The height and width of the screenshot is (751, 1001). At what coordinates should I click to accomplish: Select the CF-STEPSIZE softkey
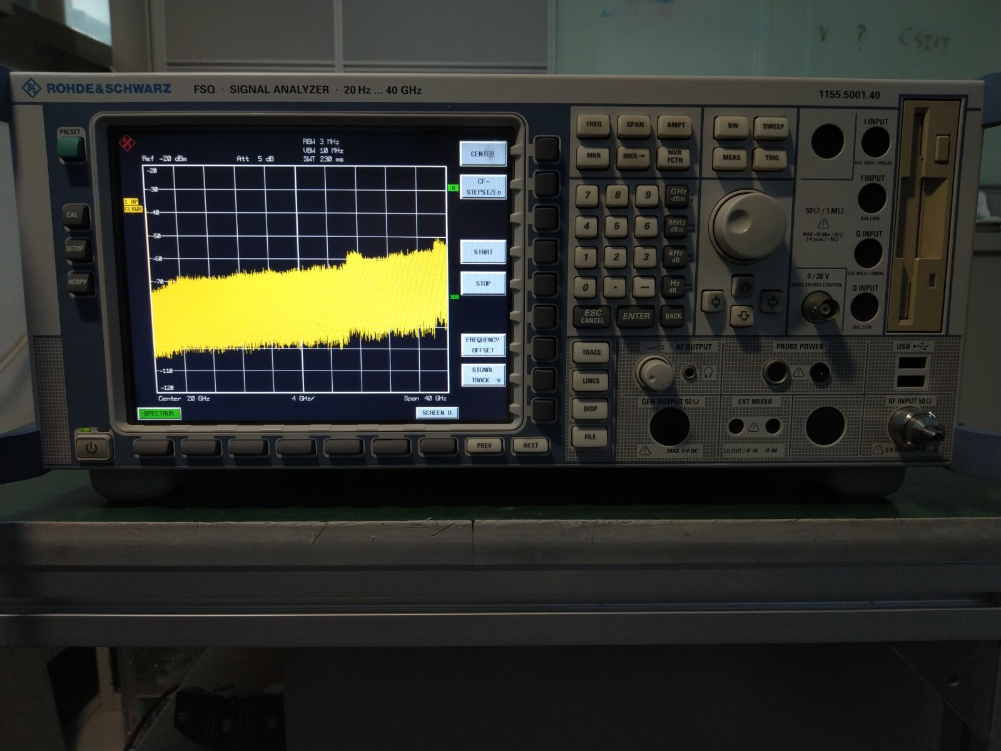(482, 187)
